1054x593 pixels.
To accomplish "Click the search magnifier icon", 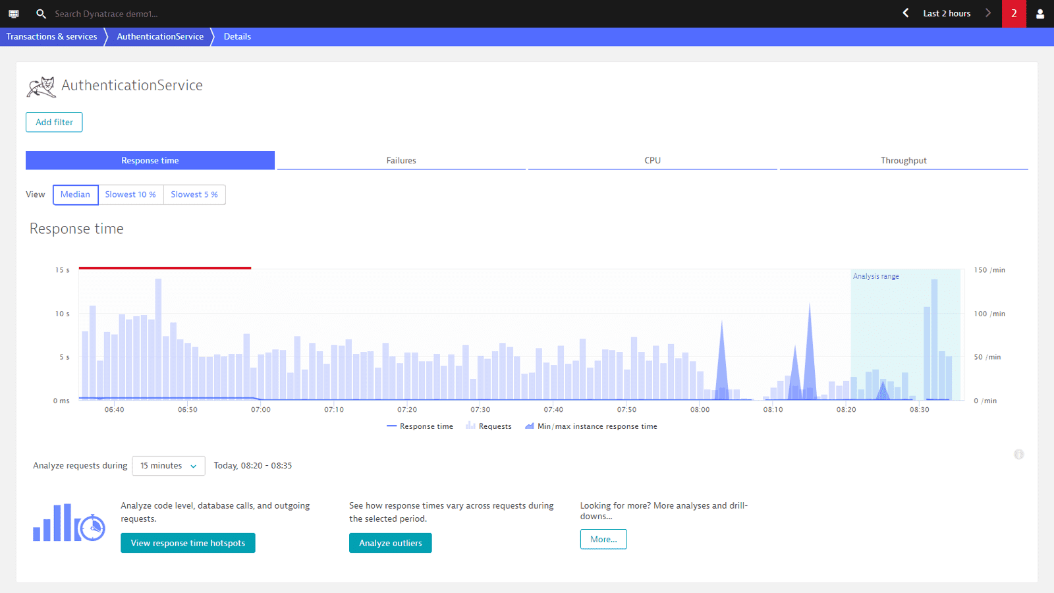I will (41, 13).
